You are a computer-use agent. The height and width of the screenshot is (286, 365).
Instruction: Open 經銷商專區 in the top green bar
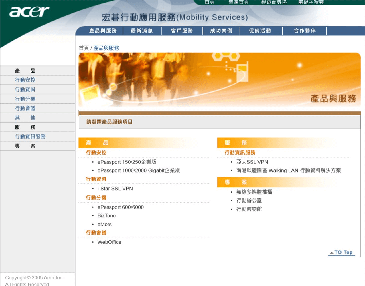(274, 2)
